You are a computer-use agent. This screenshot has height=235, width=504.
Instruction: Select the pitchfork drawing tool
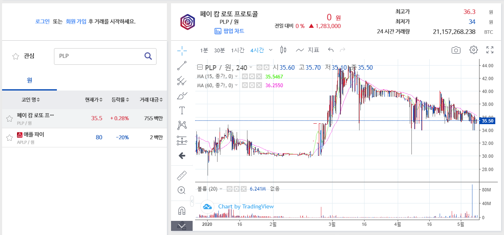coord(182,81)
